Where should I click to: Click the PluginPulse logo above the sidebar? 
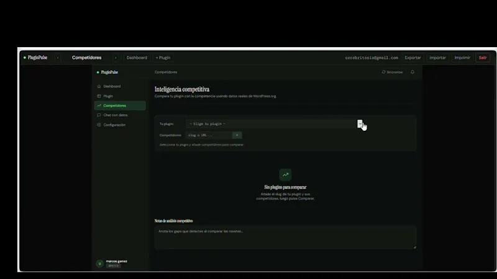tap(107, 72)
